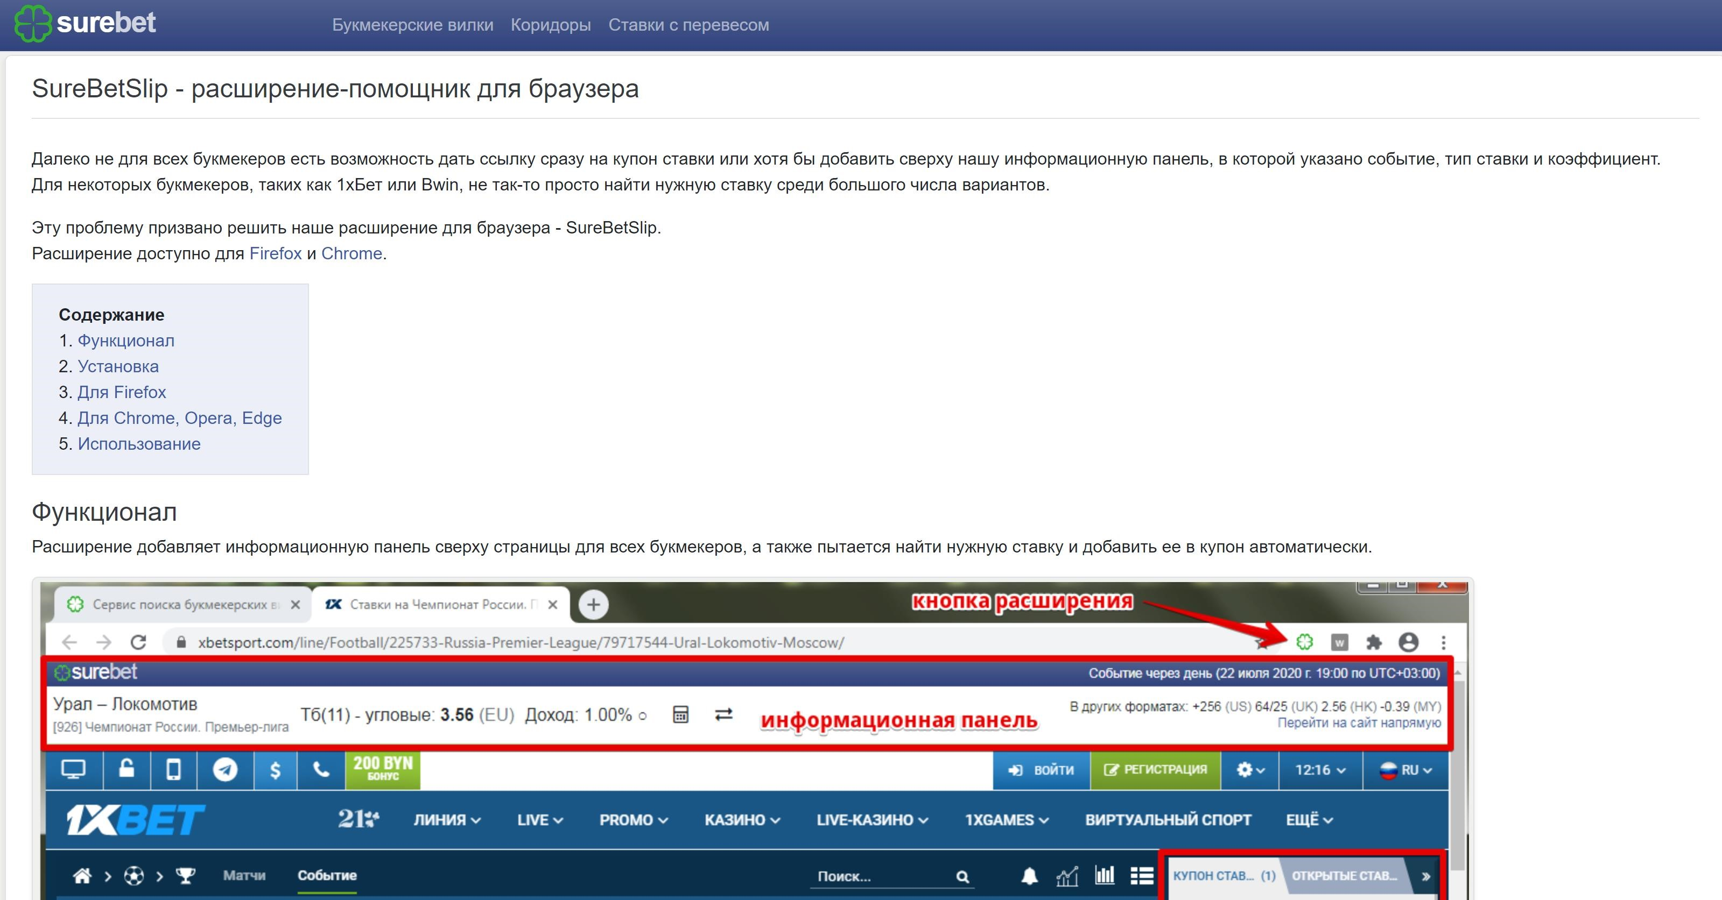Image resolution: width=1722 pixels, height=900 pixels.
Task: Expand the 1XGAMES menu
Action: coord(1006,820)
